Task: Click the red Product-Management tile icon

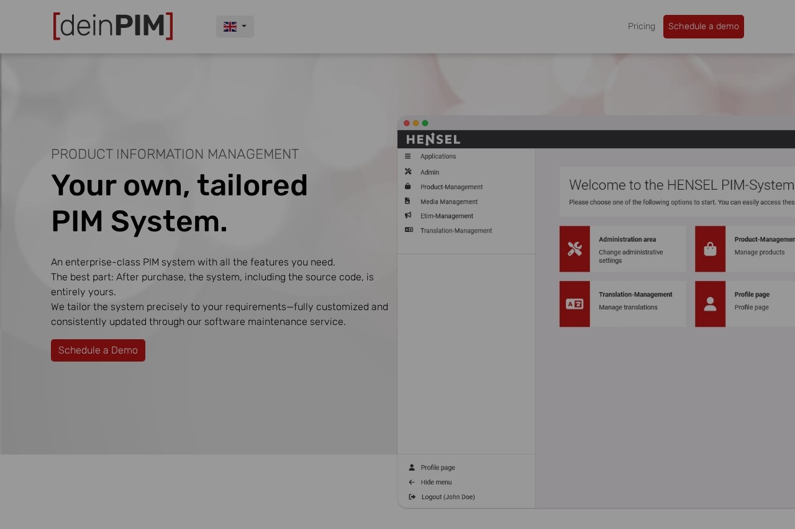Action: click(x=710, y=249)
